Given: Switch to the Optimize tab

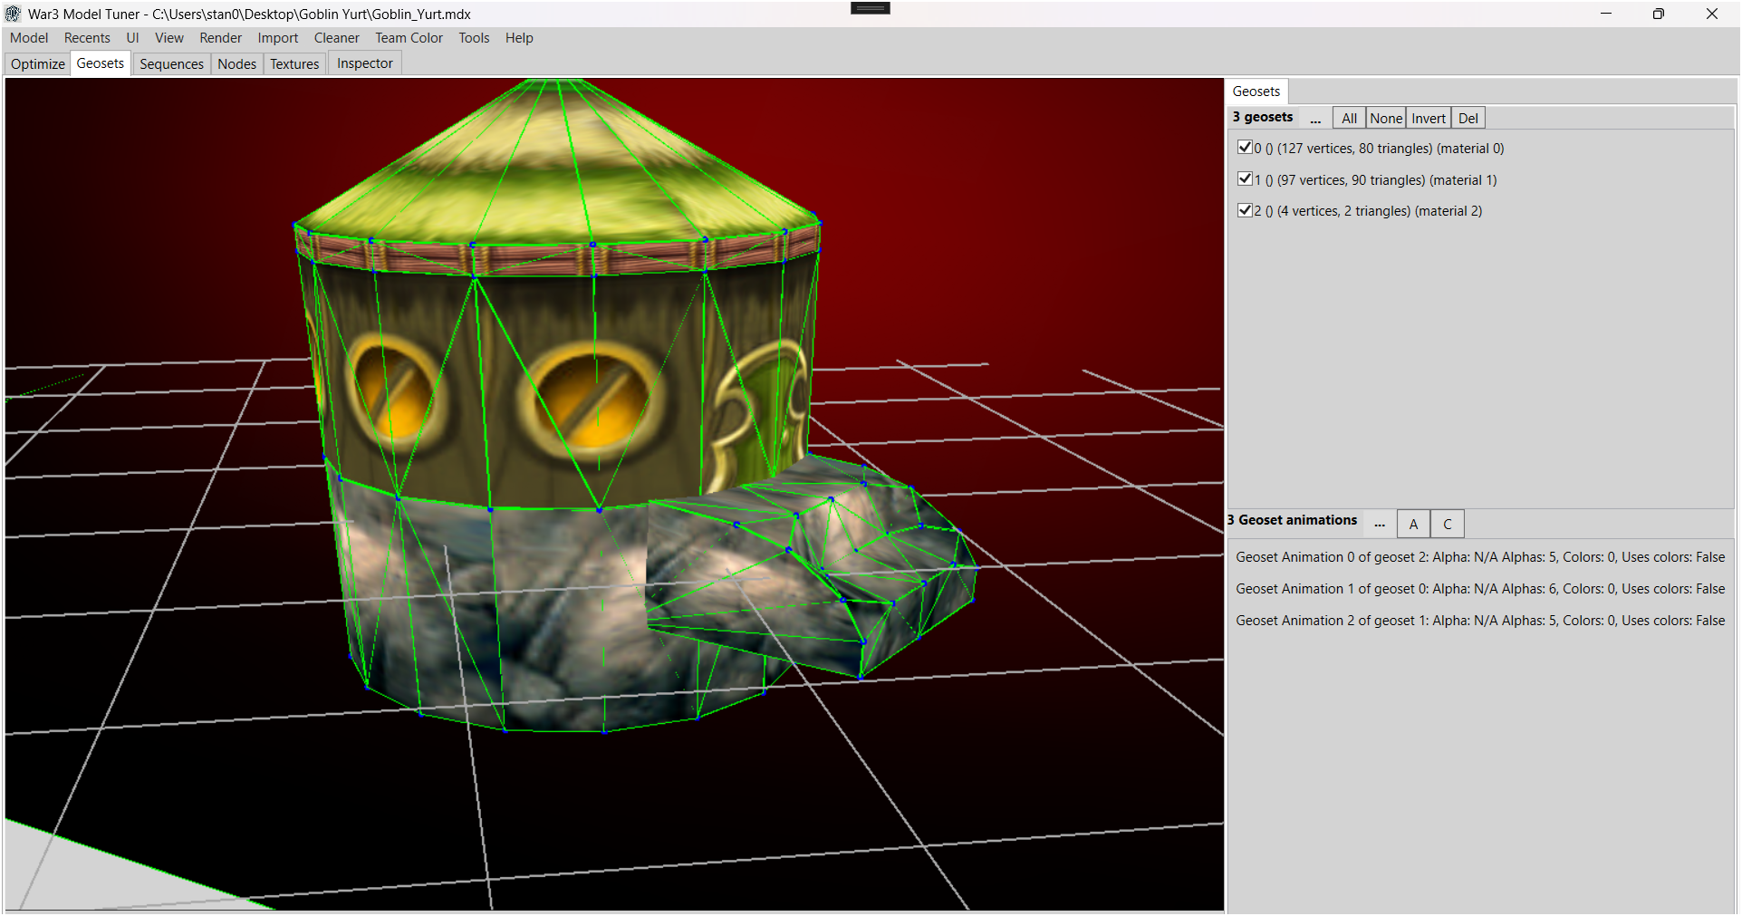Looking at the screenshot, I should click(x=38, y=64).
